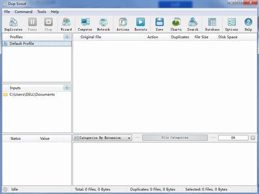259x194 pixels.
Task: Click the Idle status text
Action: point(15,189)
